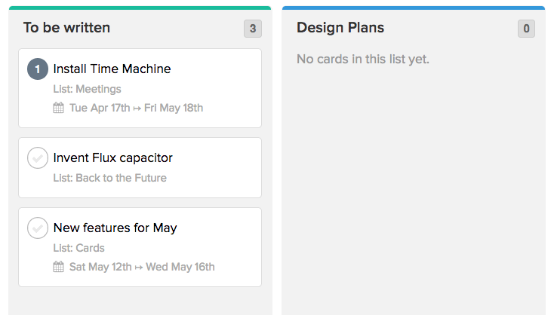Open the Install Time Machine card title
This screenshot has width=554, height=315.
[112, 69]
